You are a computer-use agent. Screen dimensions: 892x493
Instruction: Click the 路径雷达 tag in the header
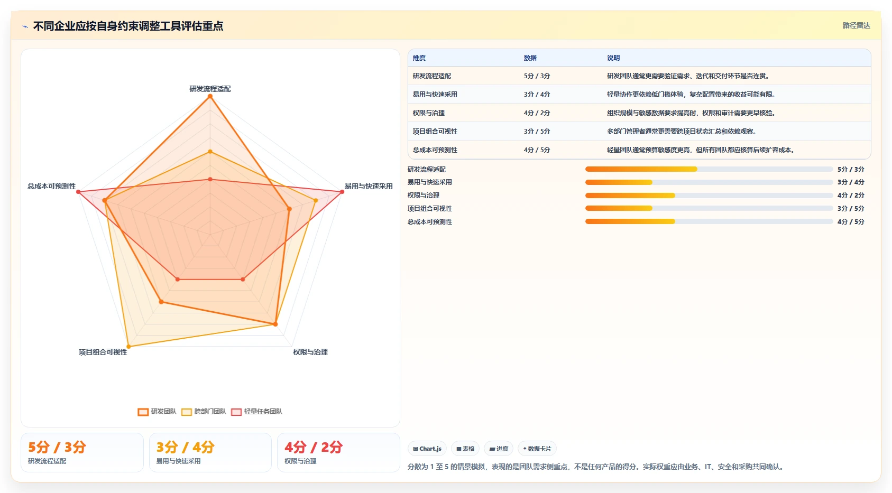pos(856,25)
